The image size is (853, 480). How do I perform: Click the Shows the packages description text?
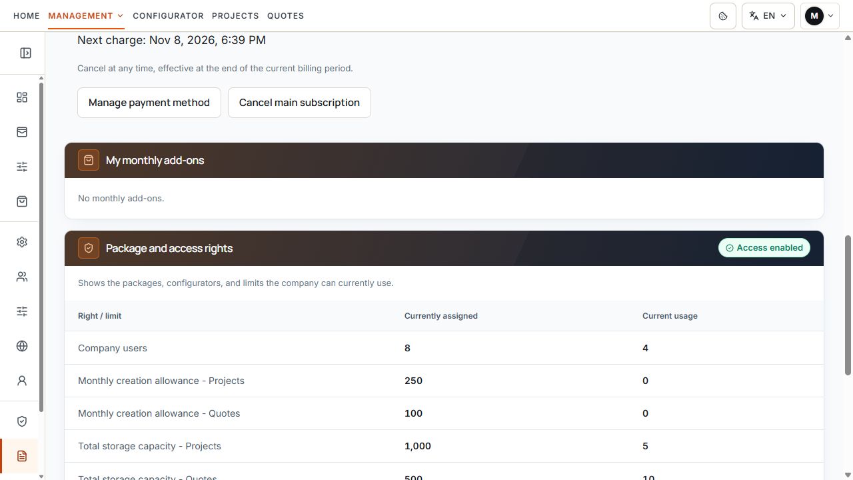(236, 283)
